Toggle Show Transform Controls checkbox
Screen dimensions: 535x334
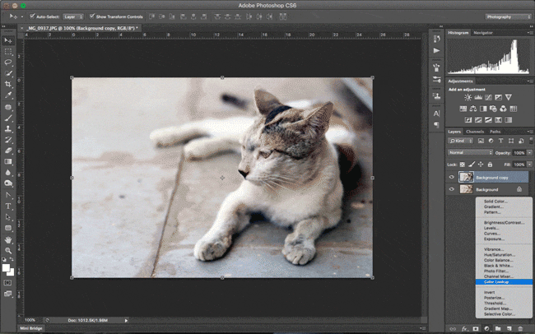pyautogui.click(x=92, y=16)
